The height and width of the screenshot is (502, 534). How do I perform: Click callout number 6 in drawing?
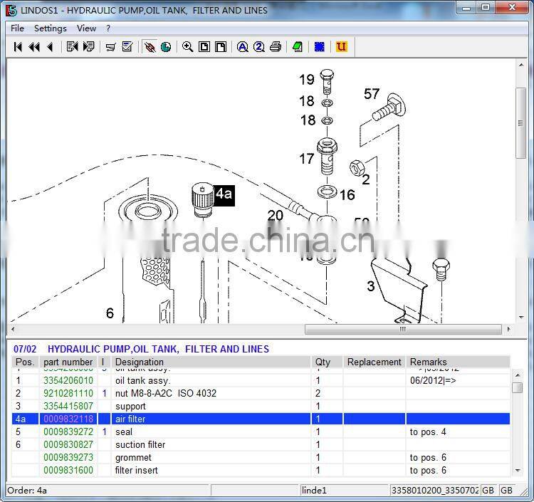pos(110,313)
